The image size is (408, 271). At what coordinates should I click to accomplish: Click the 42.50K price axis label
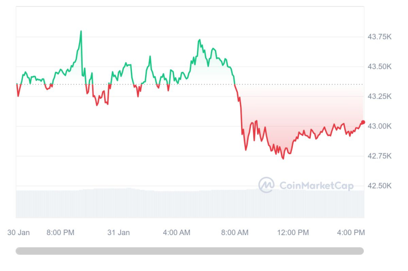pos(380,186)
